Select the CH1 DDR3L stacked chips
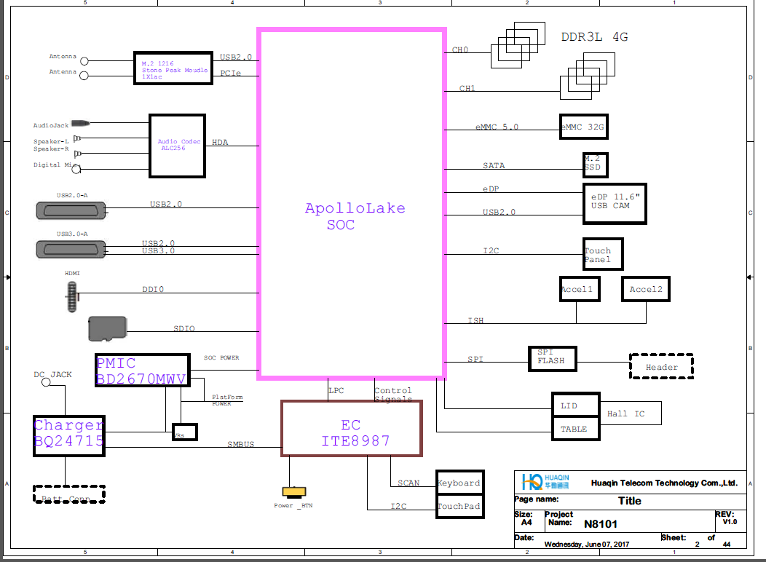Screen dimensions: 766x562 click(x=587, y=76)
